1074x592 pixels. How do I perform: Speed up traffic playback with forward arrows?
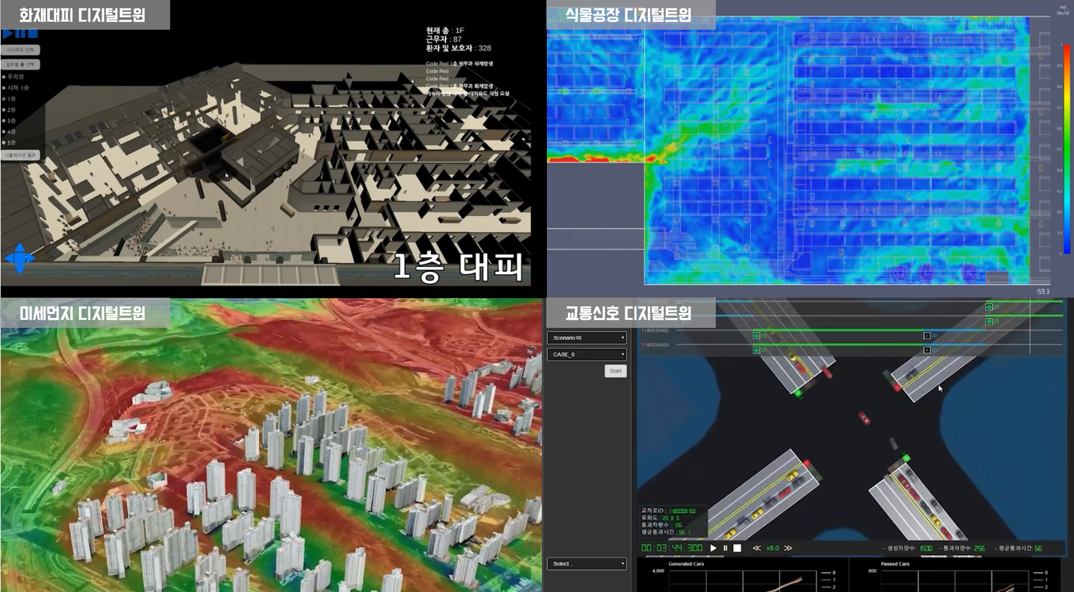click(788, 548)
